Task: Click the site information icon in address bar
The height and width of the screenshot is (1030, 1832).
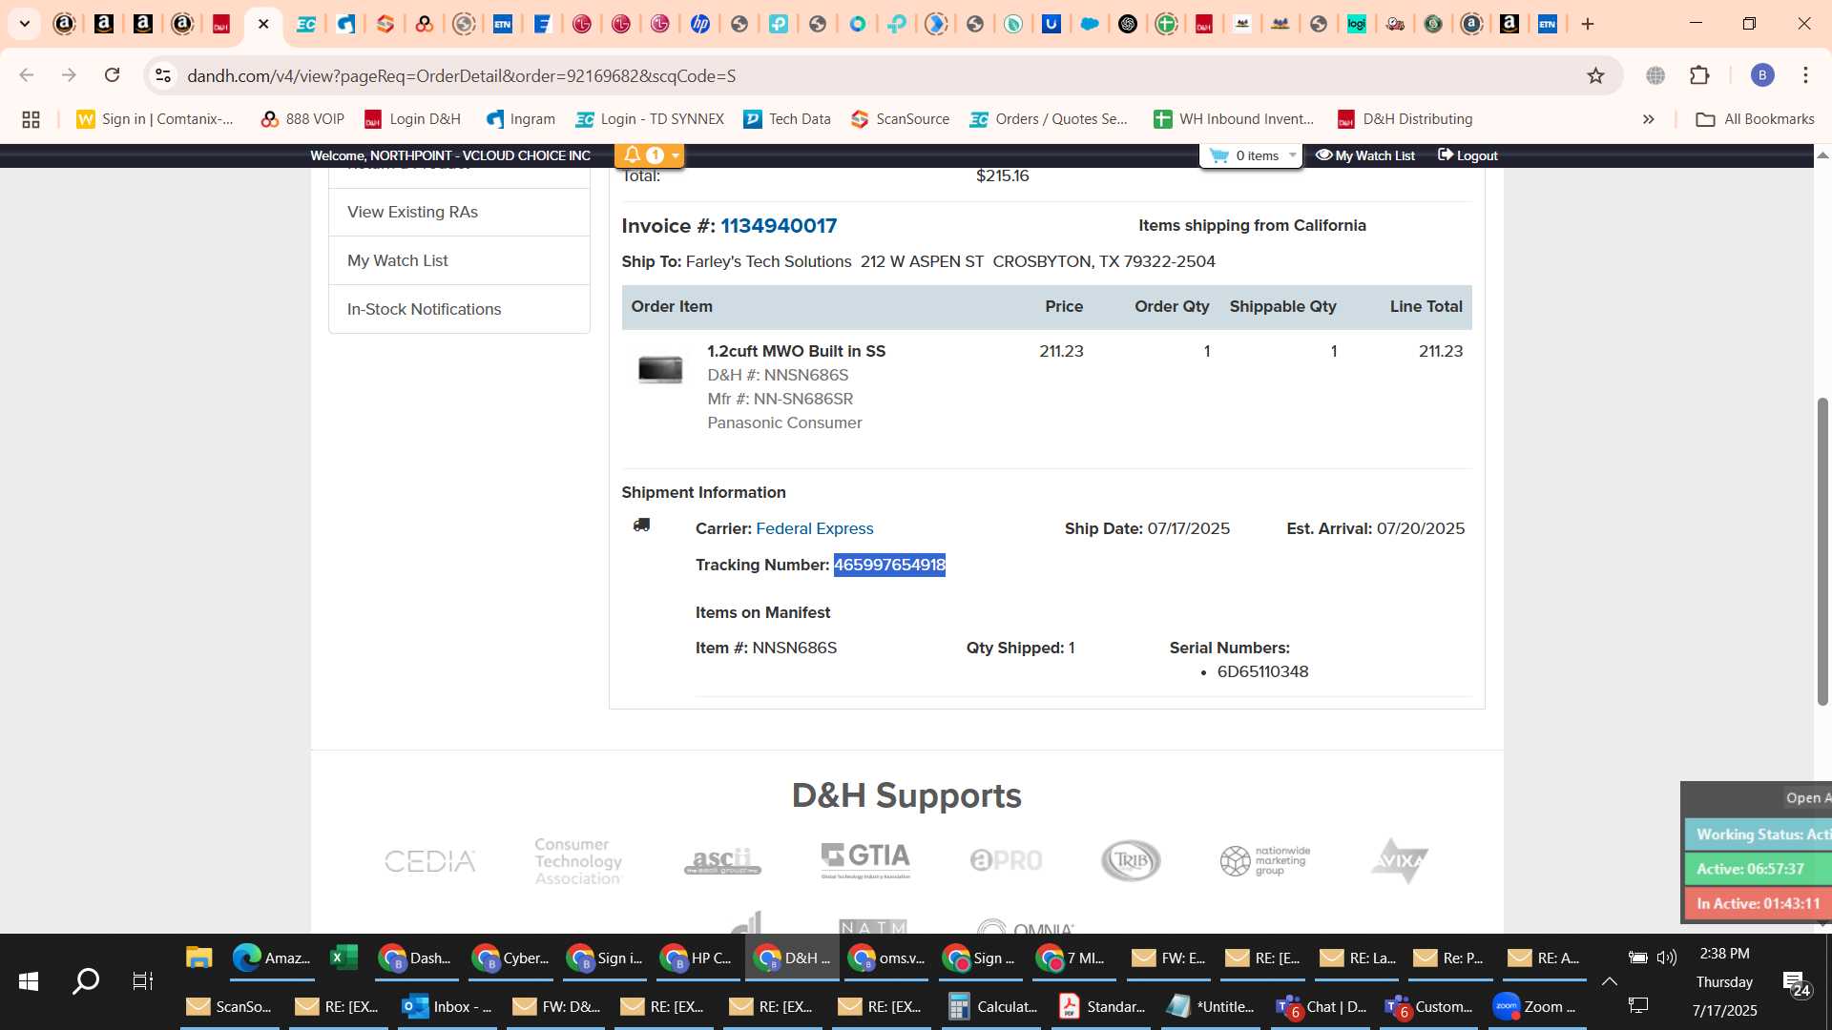Action: pos(163,75)
